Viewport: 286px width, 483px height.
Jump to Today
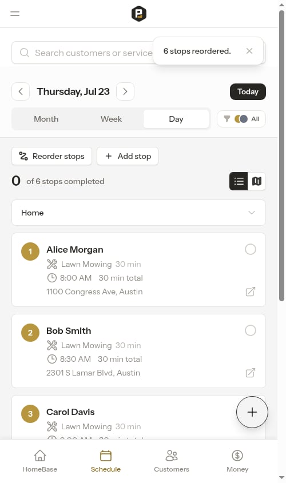click(x=248, y=91)
